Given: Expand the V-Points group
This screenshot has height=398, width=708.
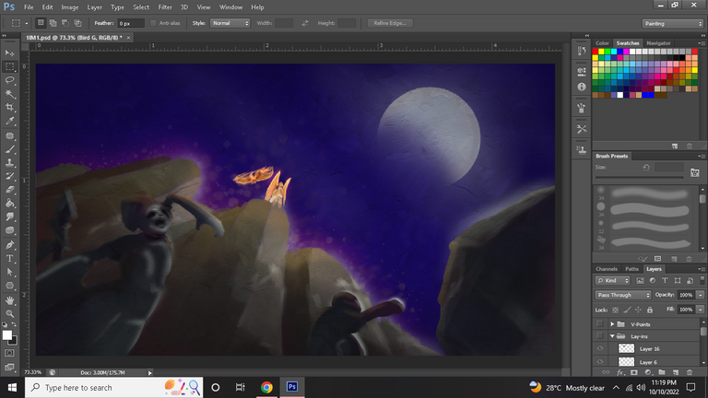Looking at the screenshot, I should click(x=612, y=324).
